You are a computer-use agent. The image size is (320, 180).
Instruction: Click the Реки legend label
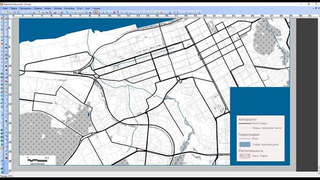point(255,138)
